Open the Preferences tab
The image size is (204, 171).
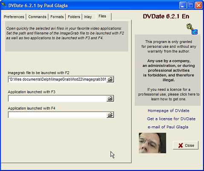tap(14, 17)
